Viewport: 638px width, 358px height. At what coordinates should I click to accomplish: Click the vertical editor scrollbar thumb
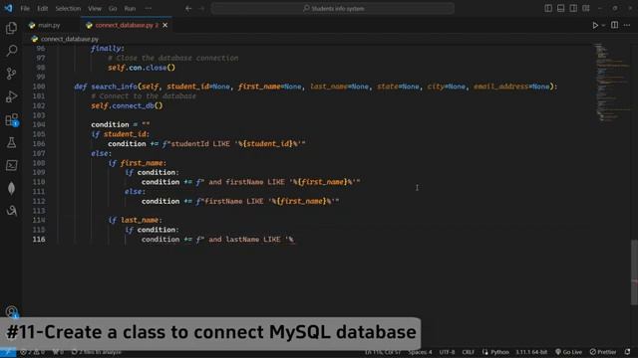click(634, 271)
